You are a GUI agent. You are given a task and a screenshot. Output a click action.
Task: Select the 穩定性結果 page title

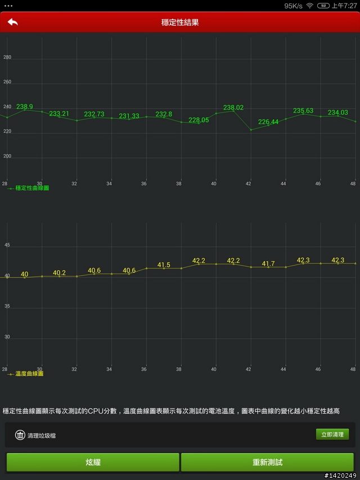180,23
